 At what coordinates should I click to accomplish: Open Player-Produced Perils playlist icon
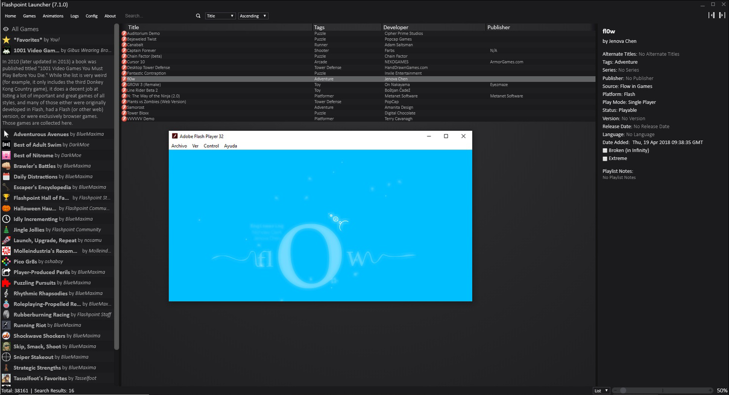[6, 272]
